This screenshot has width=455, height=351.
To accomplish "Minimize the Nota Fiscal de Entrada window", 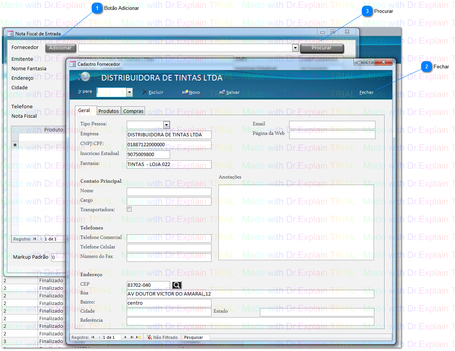I will click(x=322, y=32).
